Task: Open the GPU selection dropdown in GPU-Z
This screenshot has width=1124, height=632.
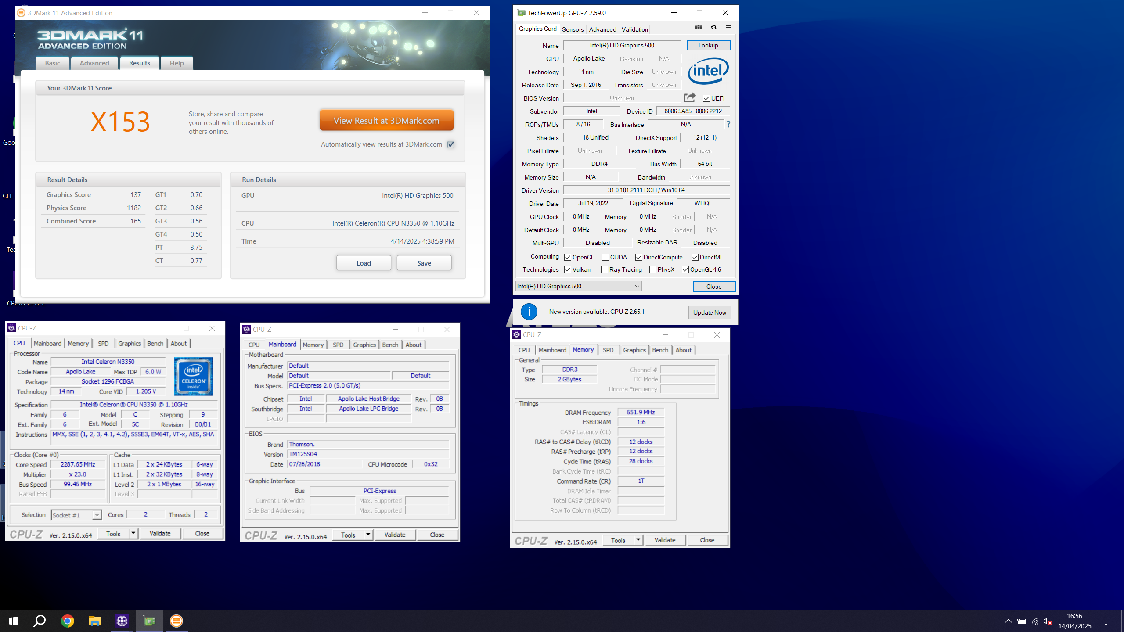Action: click(578, 286)
